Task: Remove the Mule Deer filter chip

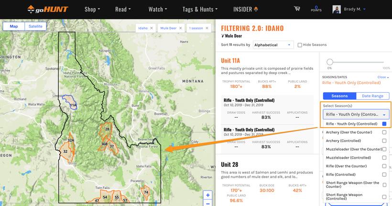Action: tap(180, 28)
